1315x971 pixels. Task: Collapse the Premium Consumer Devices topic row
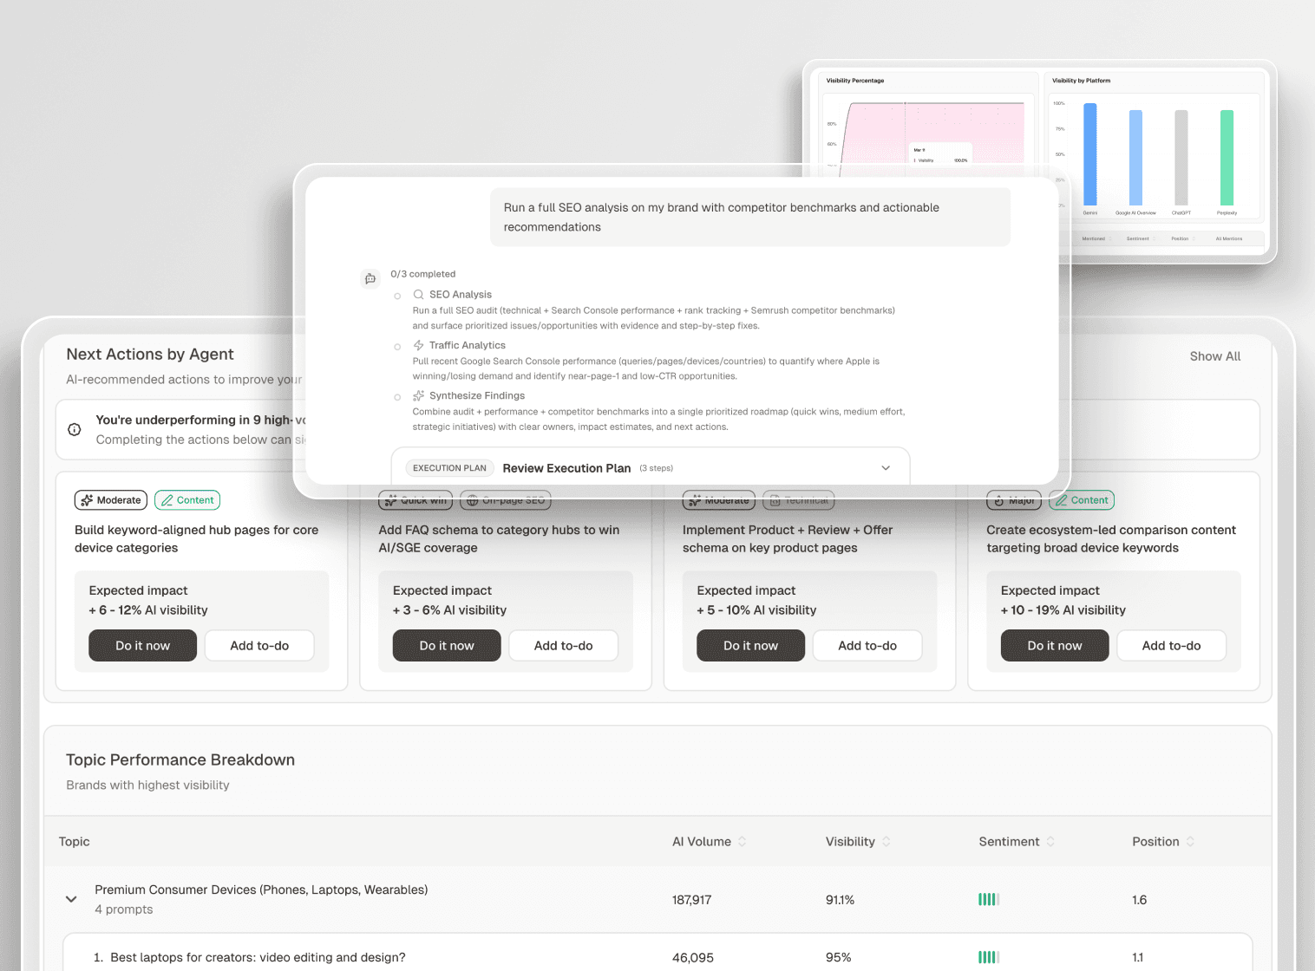(71, 899)
